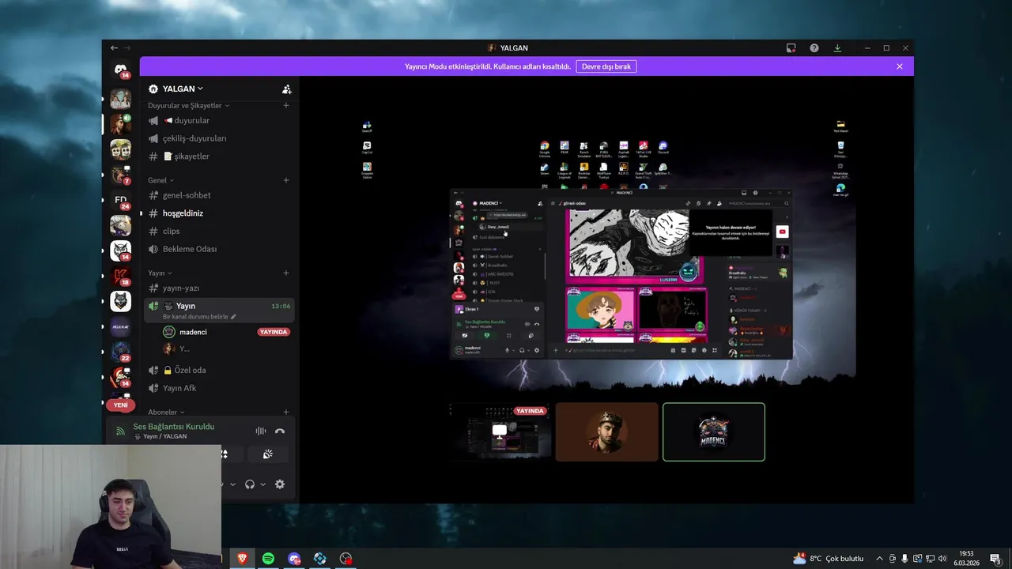The image size is (1012, 569).
Task: Open the 'hoşgeldiniz' channel
Action: pos(219,213)
